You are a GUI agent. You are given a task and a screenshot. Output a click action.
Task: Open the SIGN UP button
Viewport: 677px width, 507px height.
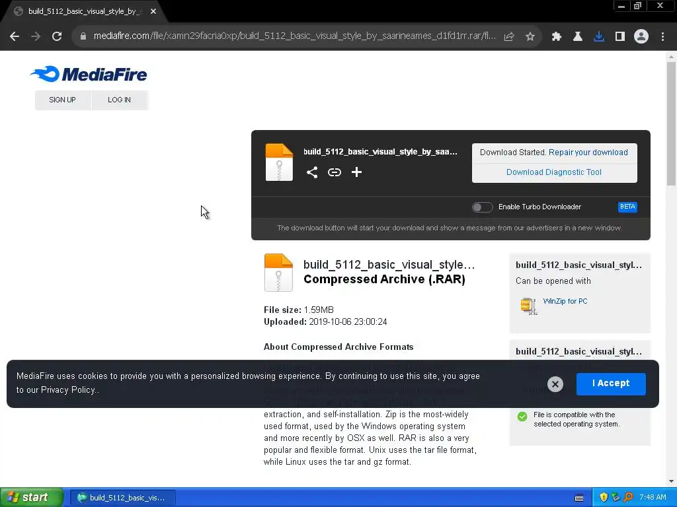tap(63, 100)
